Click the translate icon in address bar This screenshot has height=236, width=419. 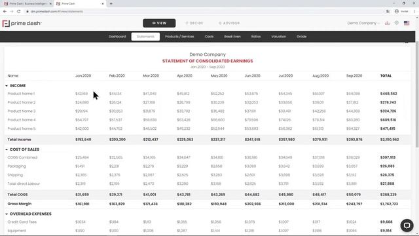tap(388, 12)
